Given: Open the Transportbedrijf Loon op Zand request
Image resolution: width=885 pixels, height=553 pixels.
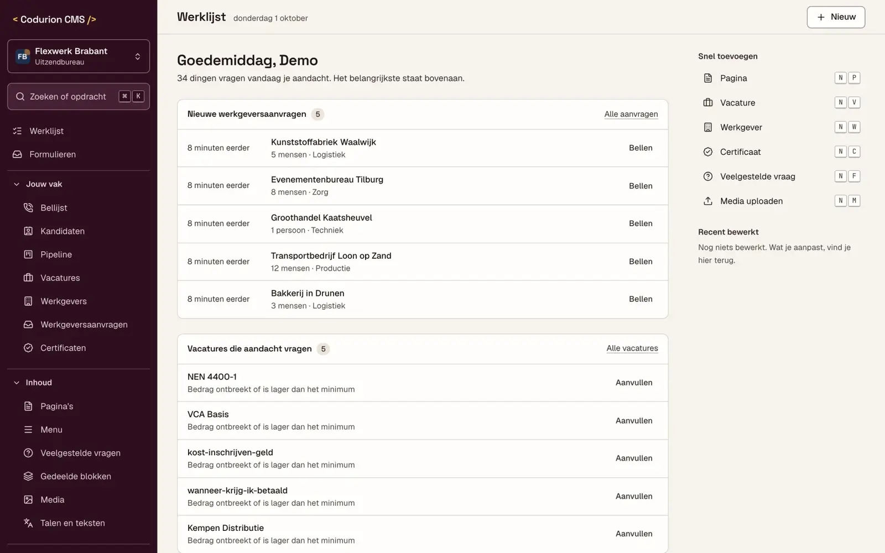Looking at the screenshot, I should coord(423,262).
